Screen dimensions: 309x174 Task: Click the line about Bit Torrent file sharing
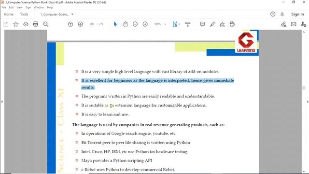[136, 143]
